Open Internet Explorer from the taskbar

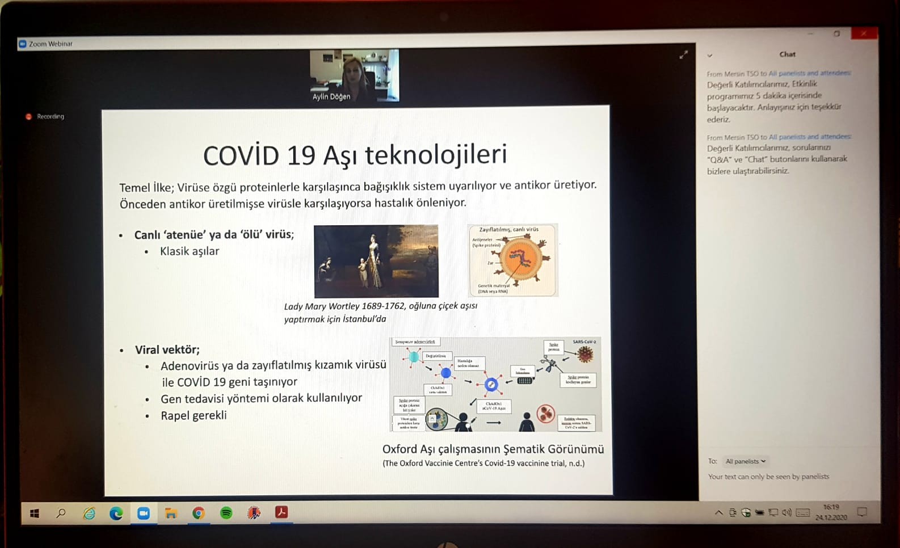[89, 513]
